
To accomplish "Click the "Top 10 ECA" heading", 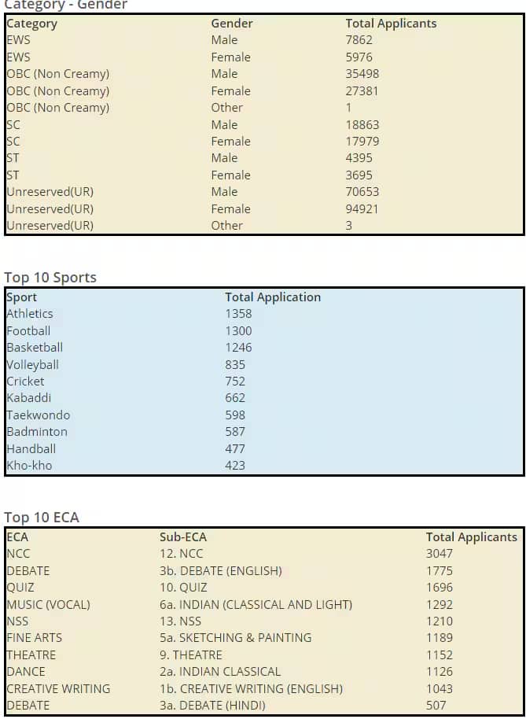I will click(x=42, y=518).
